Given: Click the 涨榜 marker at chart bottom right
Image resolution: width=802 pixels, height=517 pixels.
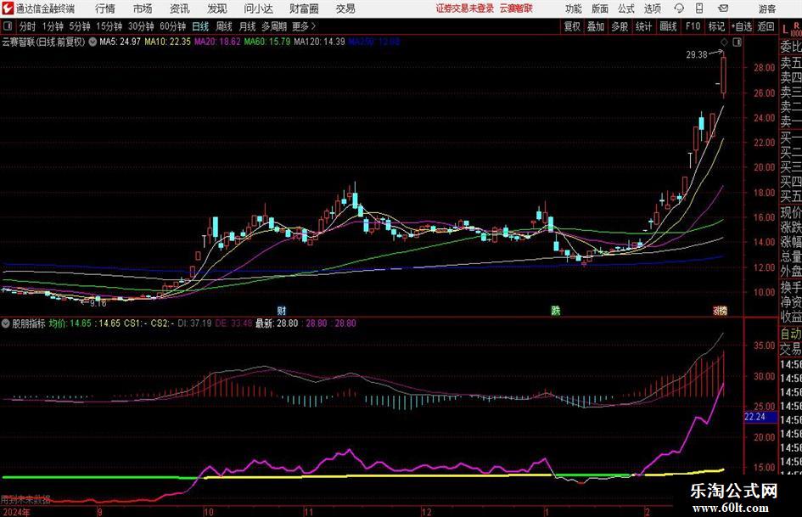Looking at the screenshot, I should pos(721,310).
